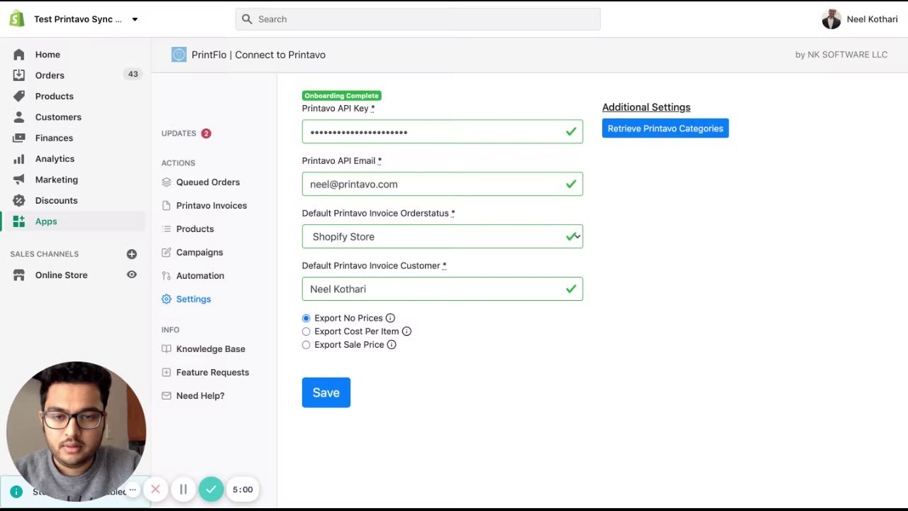
Task: Click the Need Help? link
Action: [x=200, y=396]
